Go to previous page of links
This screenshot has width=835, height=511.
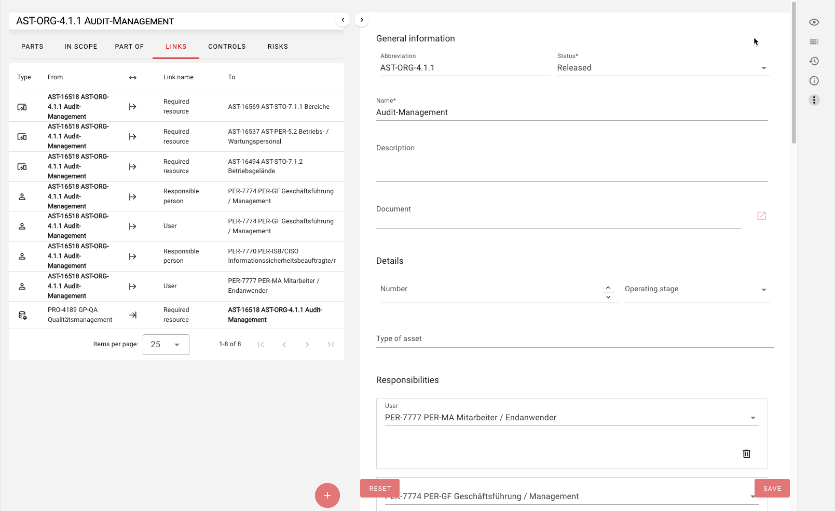[284, 345]
